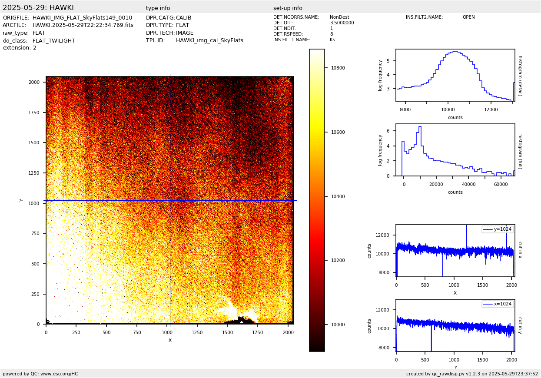Open the cut in x profile plot
Image resolution: width=541 pixels, height=378 pixels.
(x=455, y=251)
